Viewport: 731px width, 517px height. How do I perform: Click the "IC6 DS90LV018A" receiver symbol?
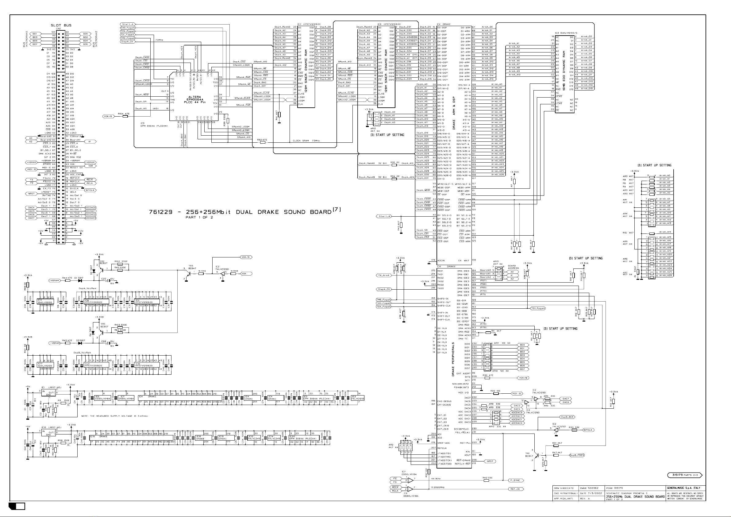click(x=410, y=489)
